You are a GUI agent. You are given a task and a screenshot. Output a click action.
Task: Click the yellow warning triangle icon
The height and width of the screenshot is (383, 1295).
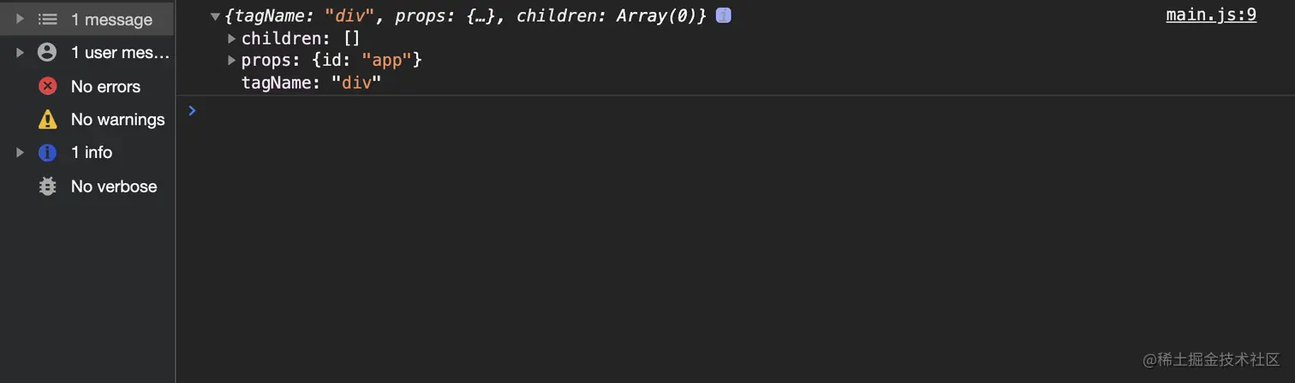pos(48,119)
